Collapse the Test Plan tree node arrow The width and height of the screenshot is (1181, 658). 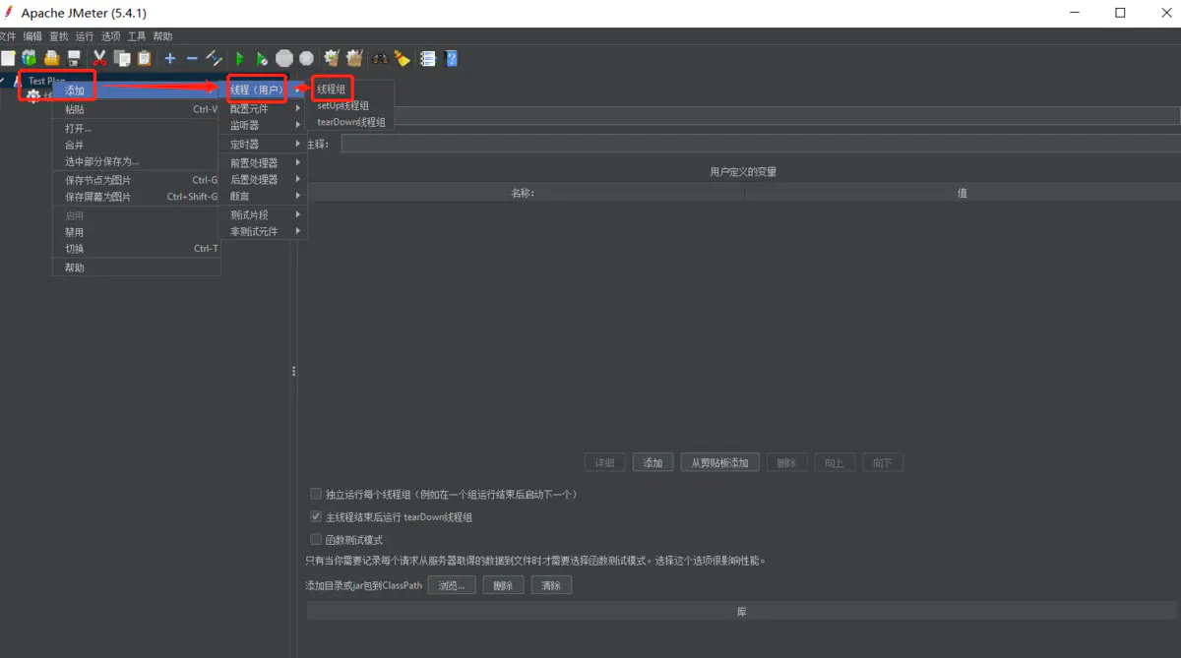click(x=3, y=81)
